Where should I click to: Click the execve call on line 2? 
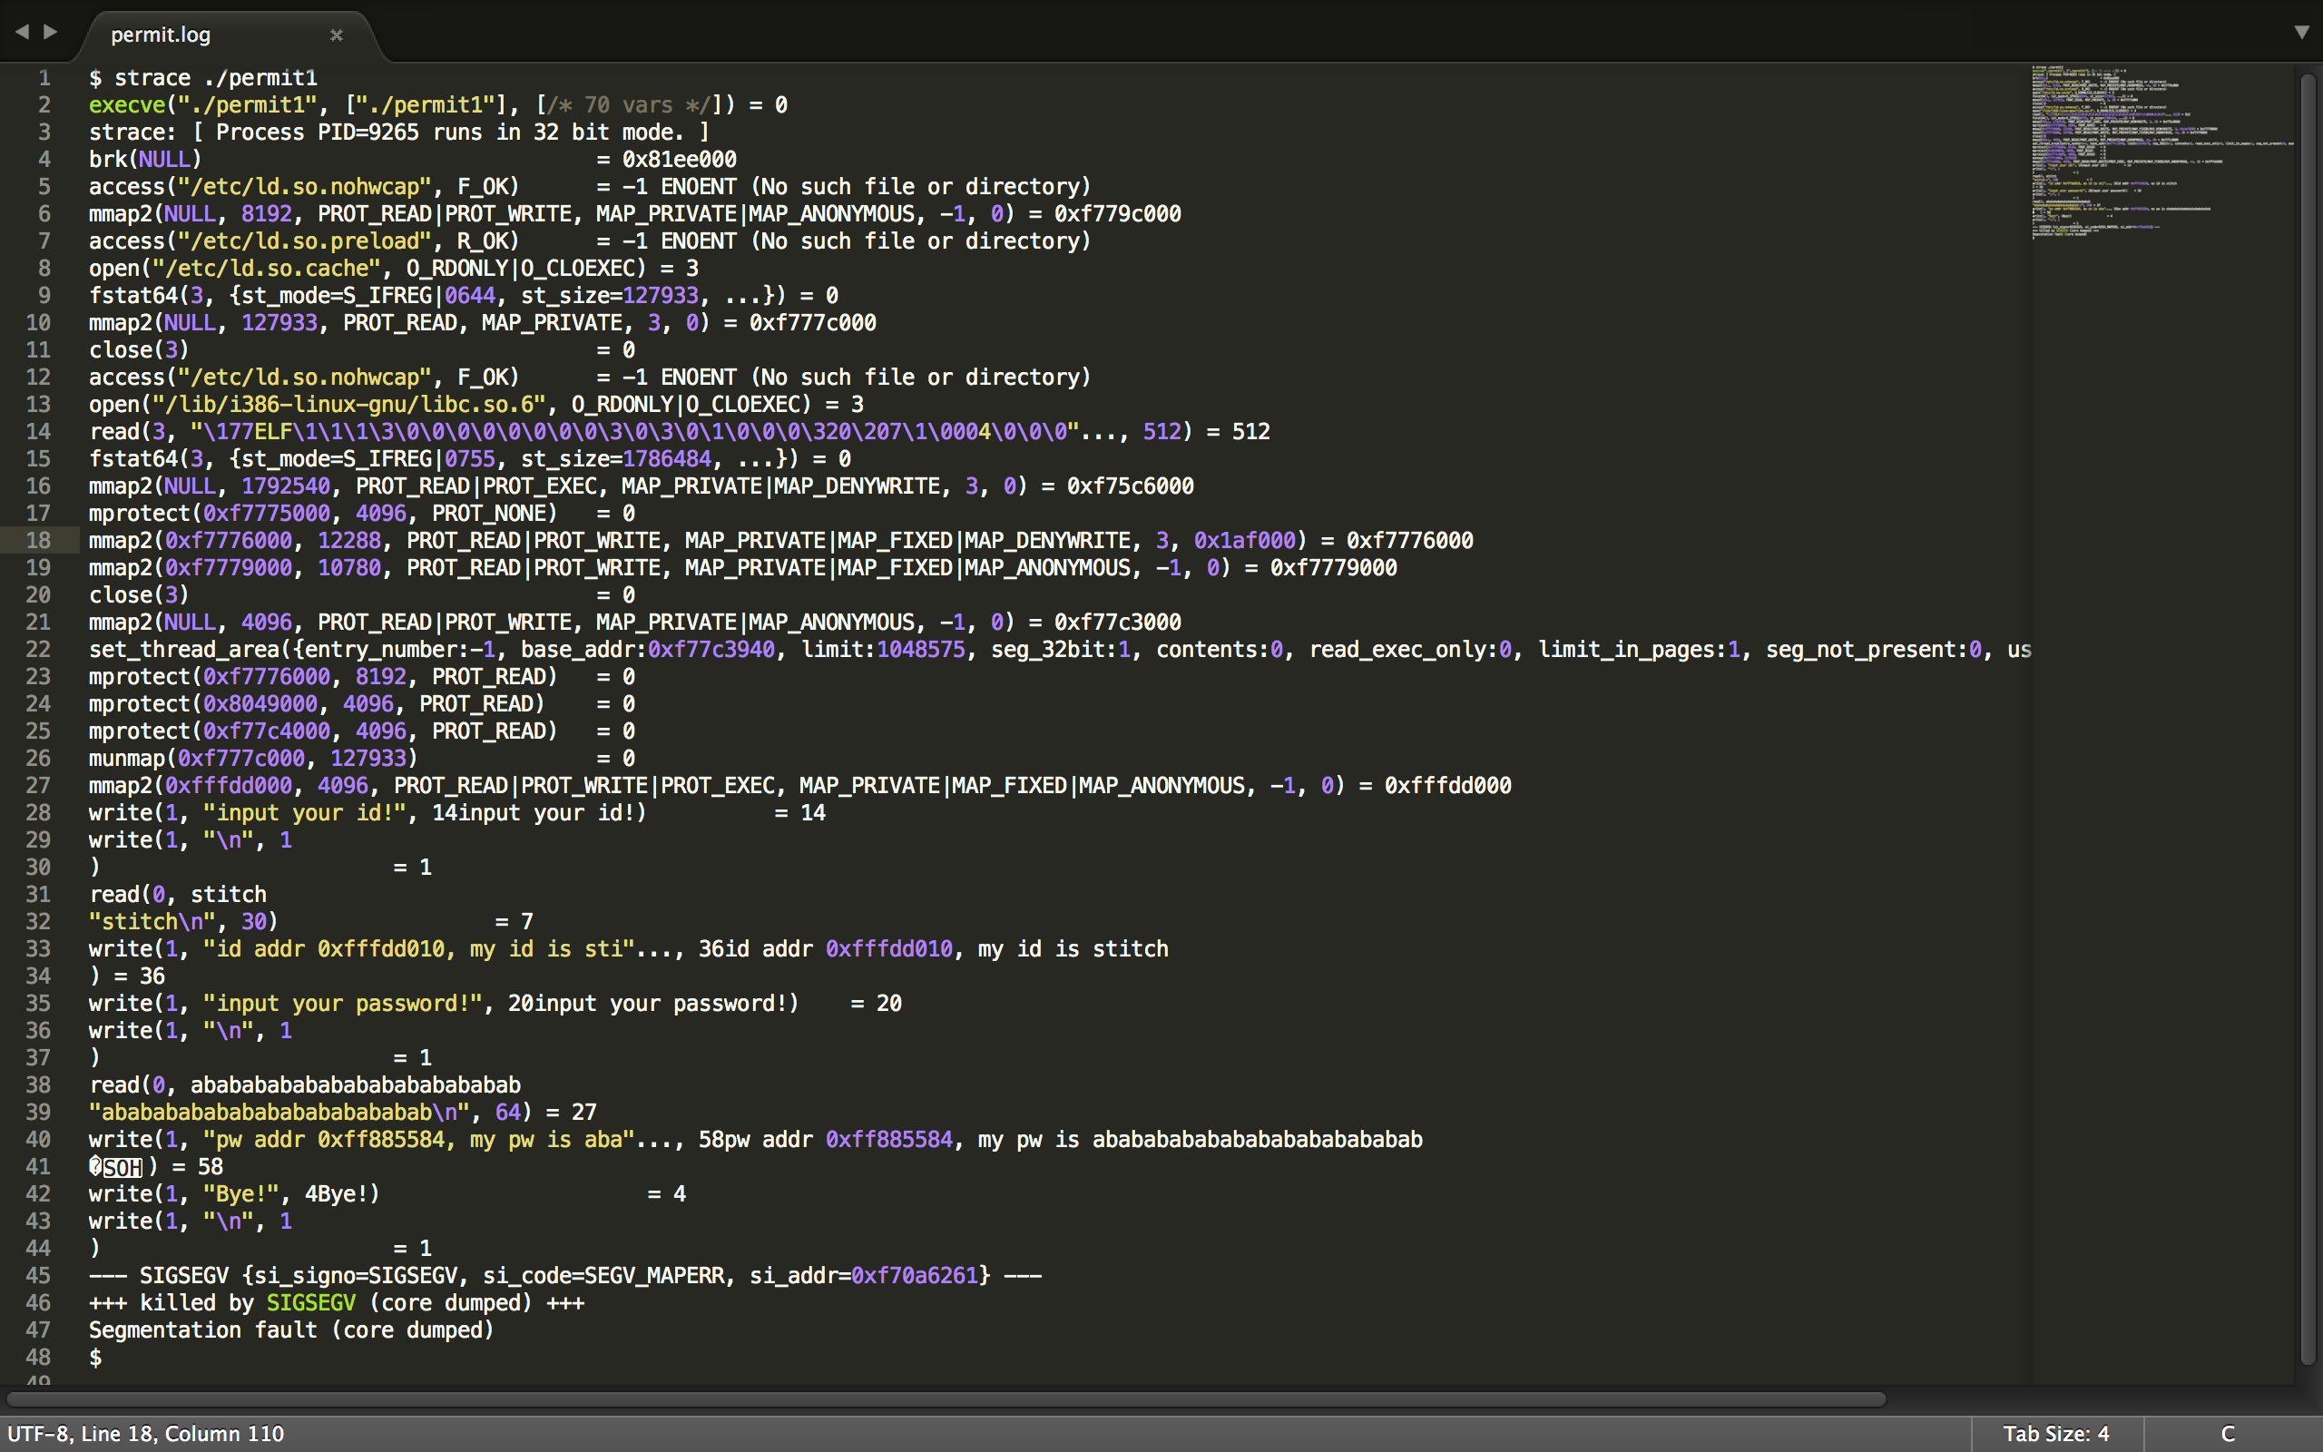(x=127, y=104)
